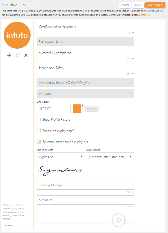Remove logo with the X icon
The image size is (168, 233).
(x=26, y=55)
